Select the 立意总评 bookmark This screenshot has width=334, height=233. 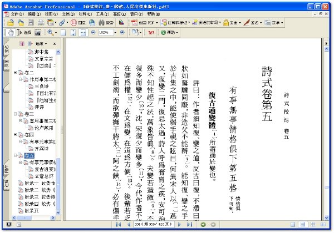(x=44, y=176)
